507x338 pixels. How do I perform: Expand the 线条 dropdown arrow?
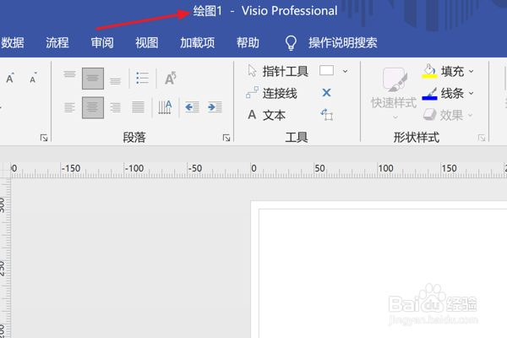472,94
